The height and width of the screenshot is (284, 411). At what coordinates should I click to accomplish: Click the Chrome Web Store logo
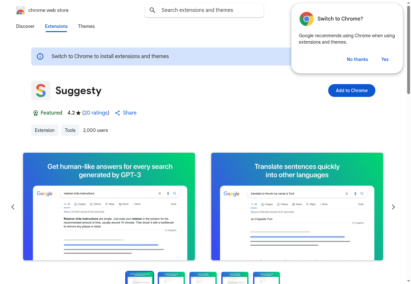[x=21, y=10]
